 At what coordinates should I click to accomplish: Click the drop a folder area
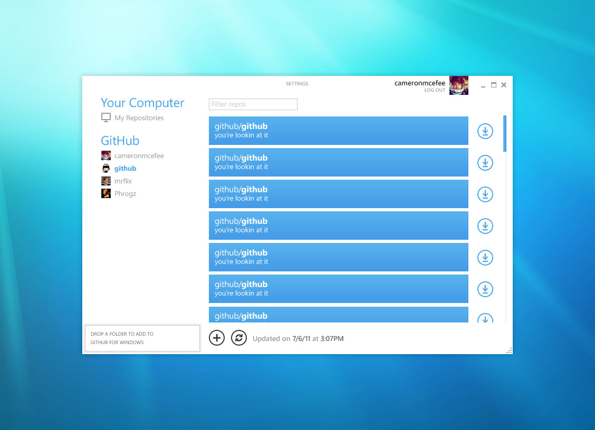pos(142,338)
